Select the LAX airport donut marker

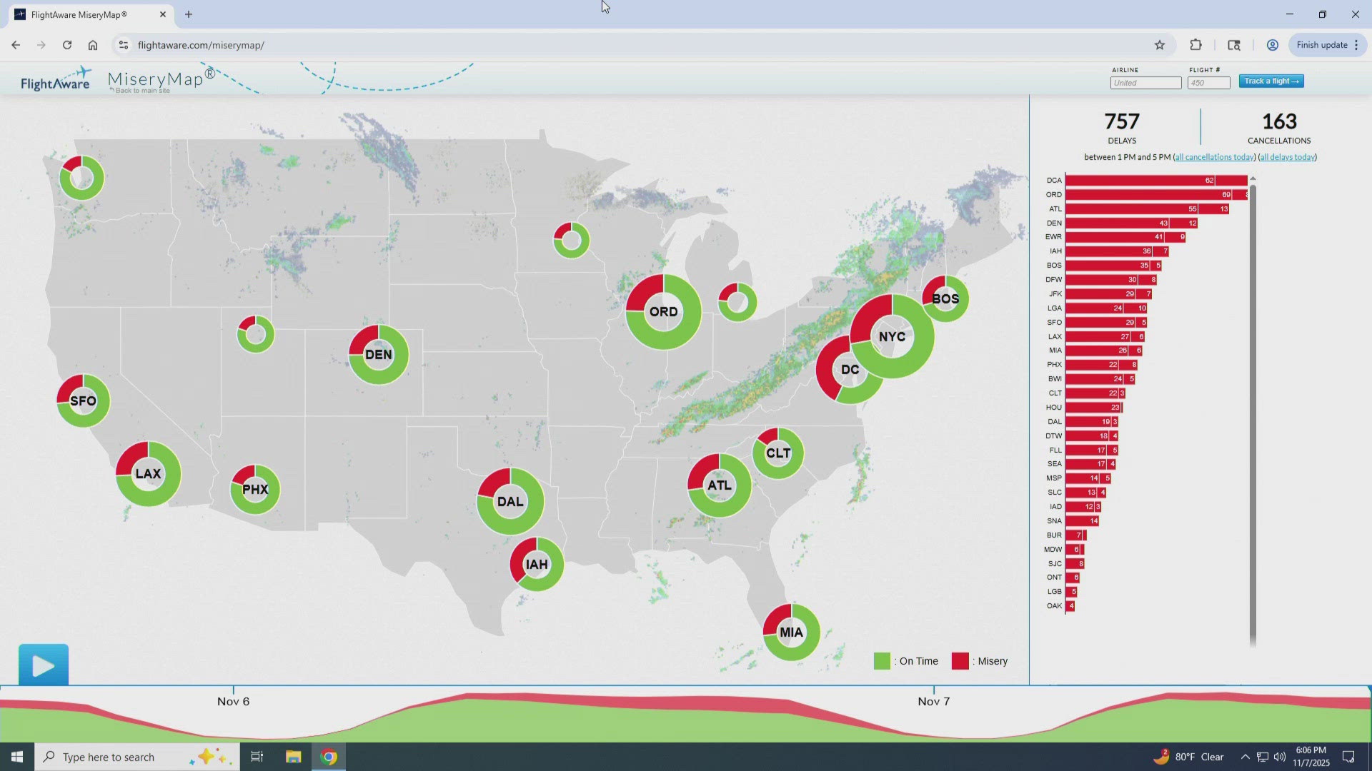148,474
